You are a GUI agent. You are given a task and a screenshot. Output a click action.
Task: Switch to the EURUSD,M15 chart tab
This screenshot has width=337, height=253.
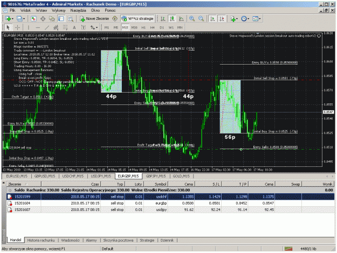pyautogui.click(x=17, y=176)
